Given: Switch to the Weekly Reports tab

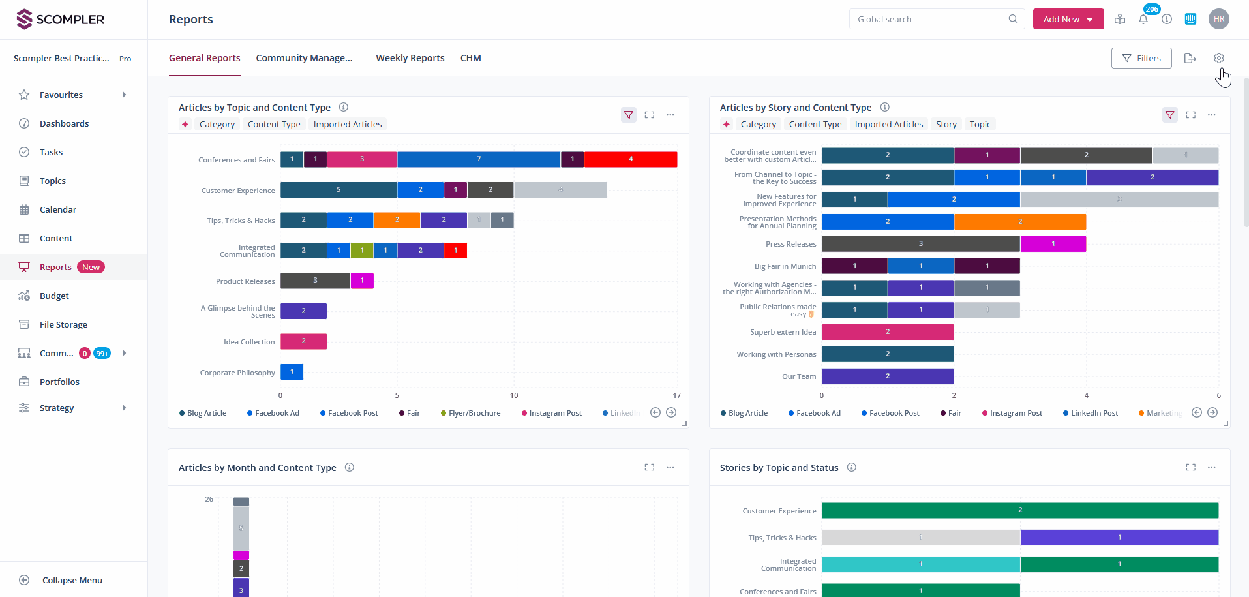Looking at the screenshot, I should tap(410, 58).
